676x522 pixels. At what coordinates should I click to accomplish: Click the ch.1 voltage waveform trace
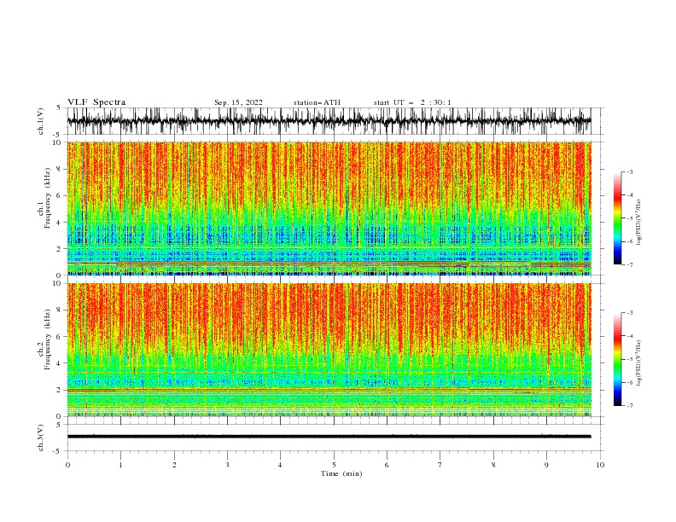(329, 121)
